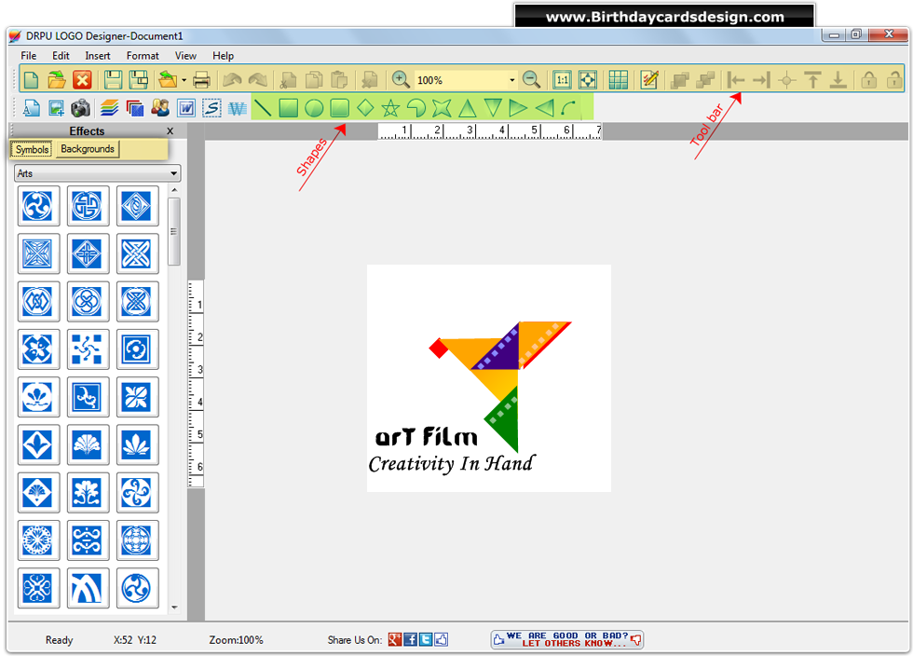
Task: Save the document with the first floppy disk icon
Action: (x=113, y=79)
